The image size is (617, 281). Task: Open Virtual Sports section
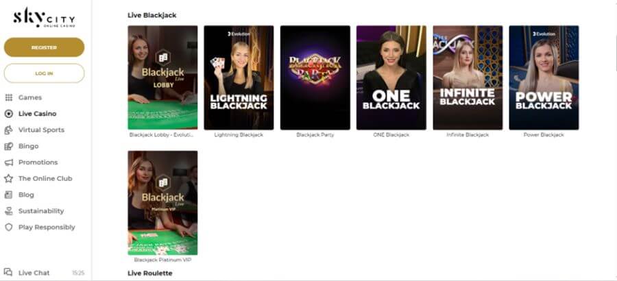point(41,130)
